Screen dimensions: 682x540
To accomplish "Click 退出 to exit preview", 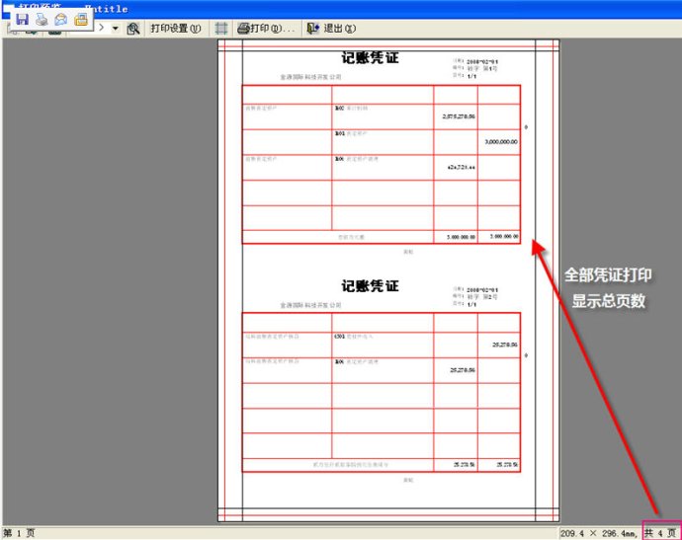I will [331, 29].
